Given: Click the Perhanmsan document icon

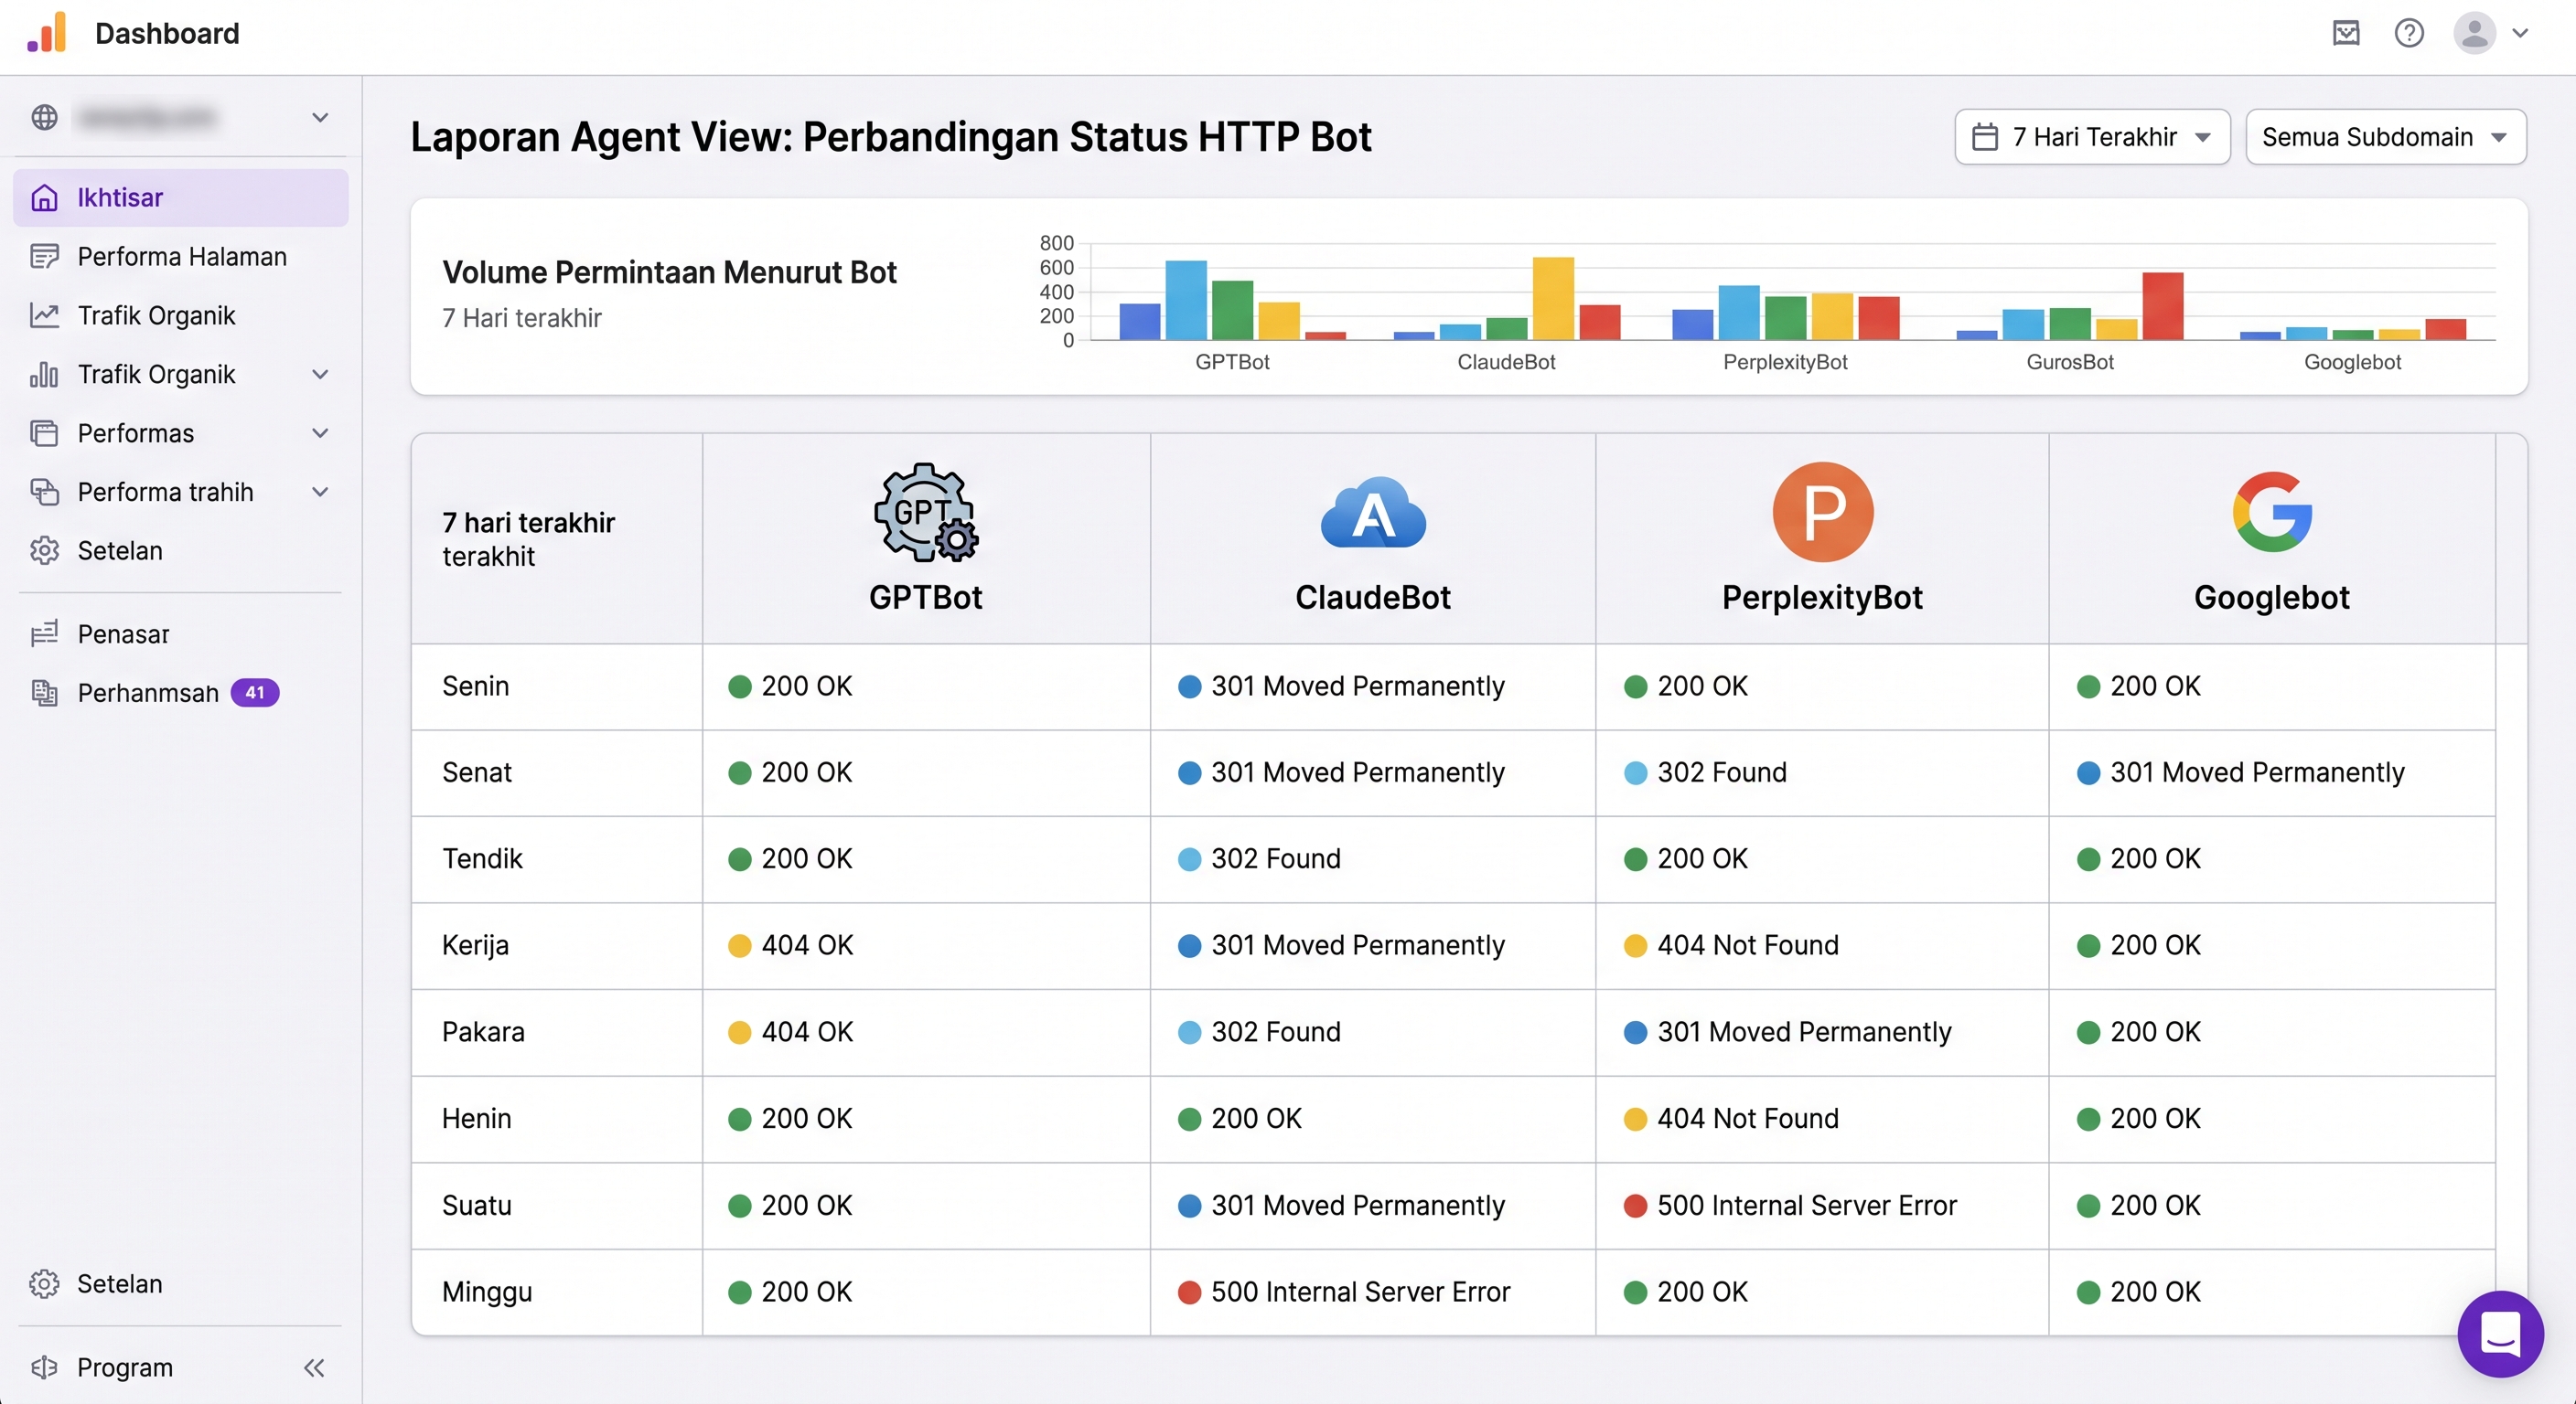Looking at the screenshot, I should pyautogui.click(x=44, y=693).
